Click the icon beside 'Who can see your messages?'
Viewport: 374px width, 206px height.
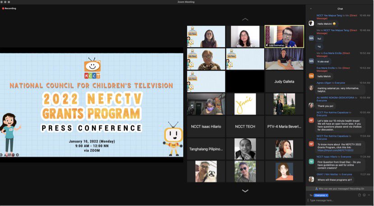(x=317, y=188)
